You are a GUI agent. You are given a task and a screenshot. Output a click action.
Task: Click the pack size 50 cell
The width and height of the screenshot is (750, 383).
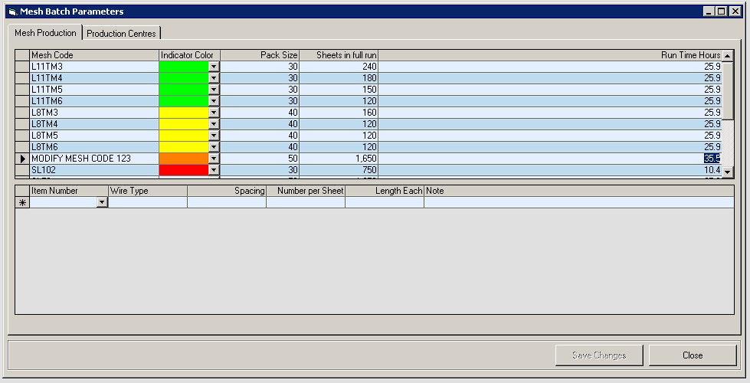(260, 159)
